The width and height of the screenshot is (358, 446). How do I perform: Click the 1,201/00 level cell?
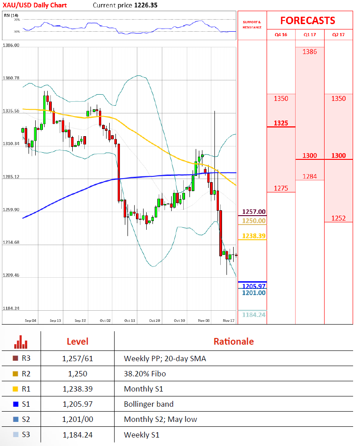coord(78,419)
